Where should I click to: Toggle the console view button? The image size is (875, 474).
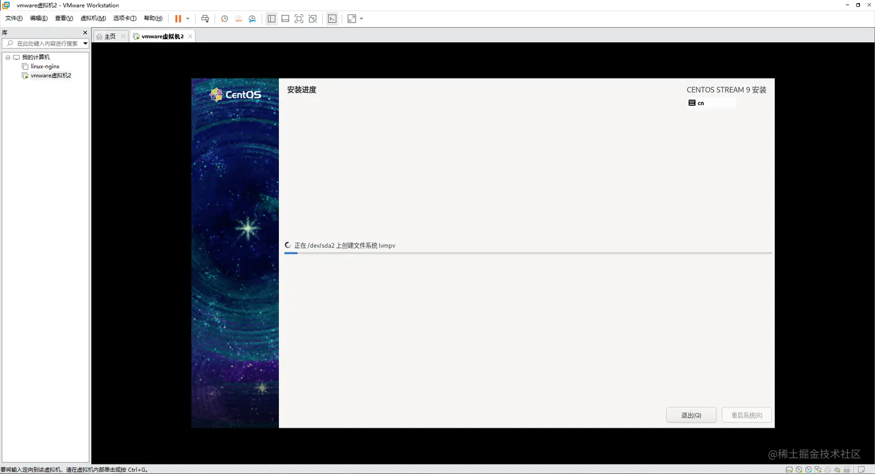point(332,18)
